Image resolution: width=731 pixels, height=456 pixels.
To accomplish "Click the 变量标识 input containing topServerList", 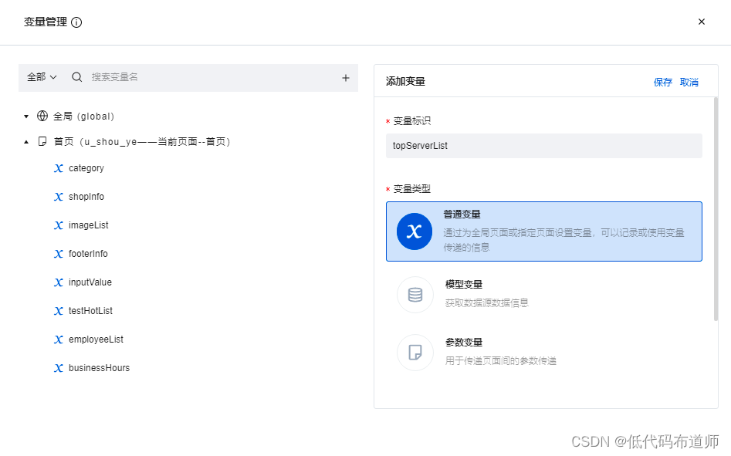I will [543, 146].
